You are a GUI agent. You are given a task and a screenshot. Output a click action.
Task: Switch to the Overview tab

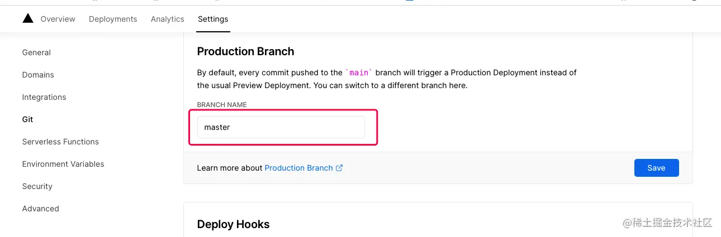tap(58, 19)
